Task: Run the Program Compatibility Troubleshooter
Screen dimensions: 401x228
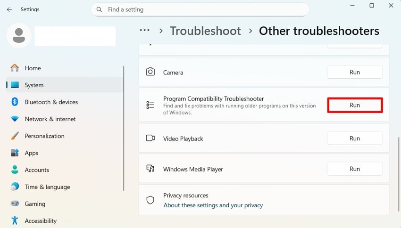Action: coord(355,105)
